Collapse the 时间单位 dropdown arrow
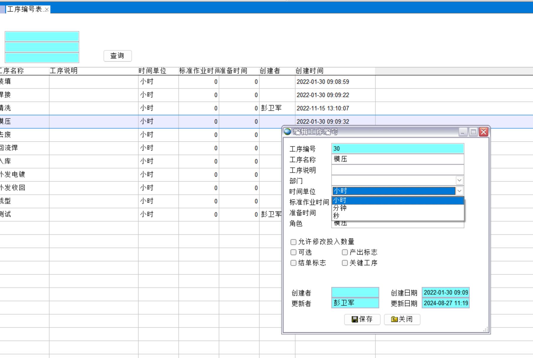 click(x=459, y=191)
